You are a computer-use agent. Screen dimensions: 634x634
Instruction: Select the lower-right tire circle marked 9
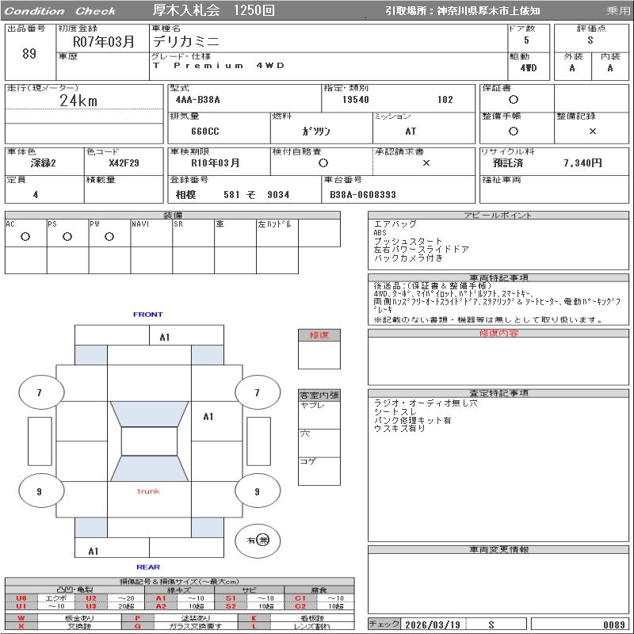point(256,491)
